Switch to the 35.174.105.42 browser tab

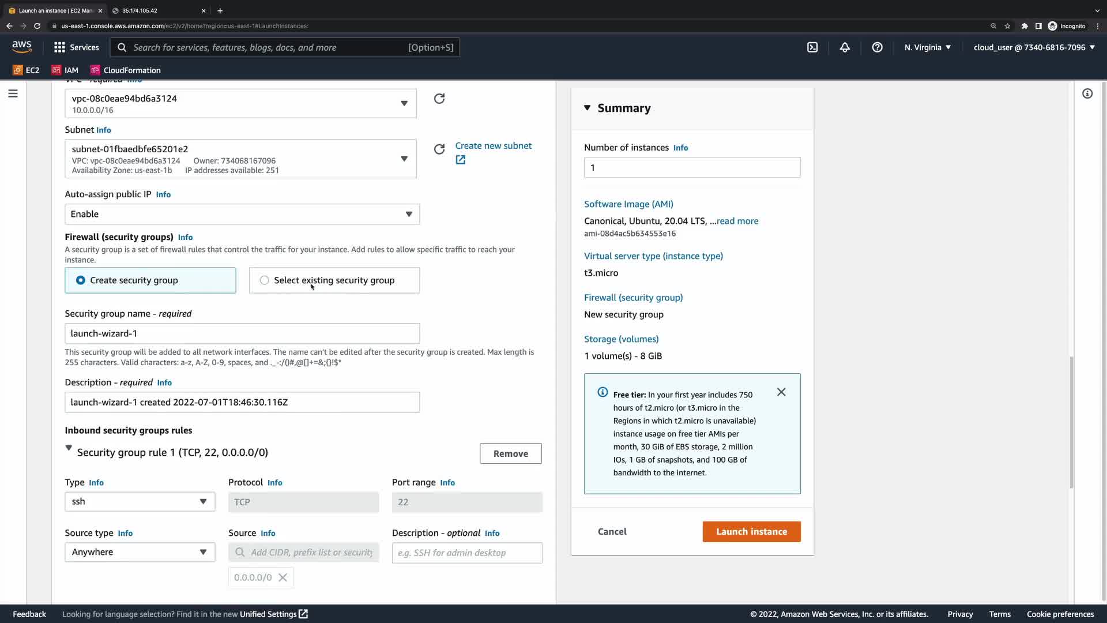156,10
